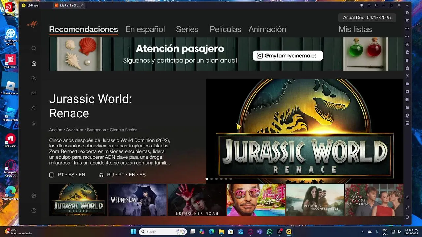
Task: Open the taskbar clock and date
Action: pyautogui.click(x=411, y=232)
